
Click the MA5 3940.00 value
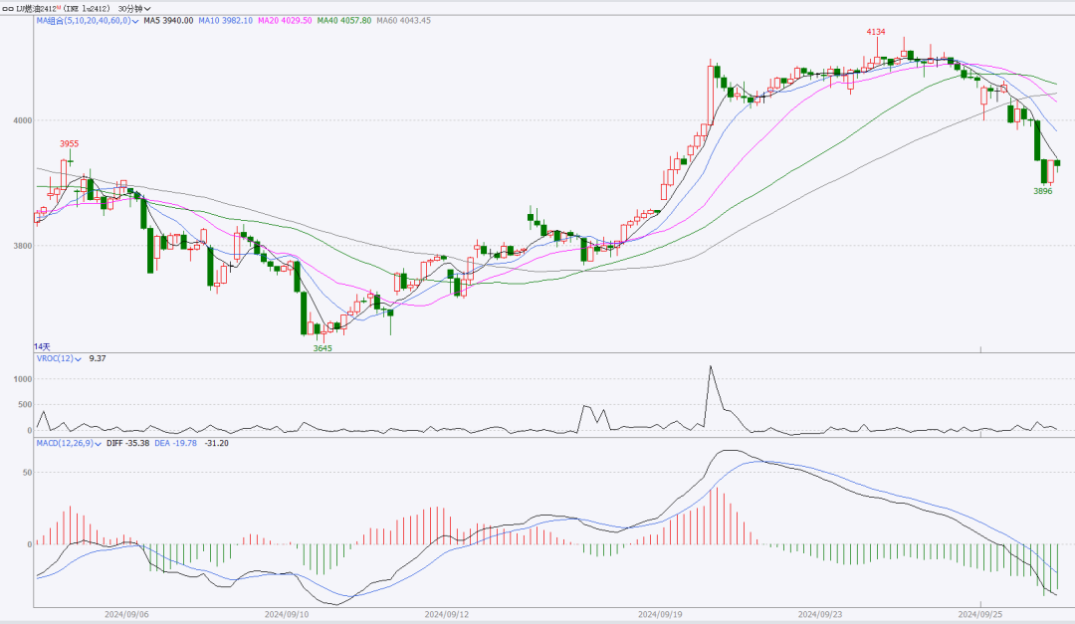coord(168,21)
